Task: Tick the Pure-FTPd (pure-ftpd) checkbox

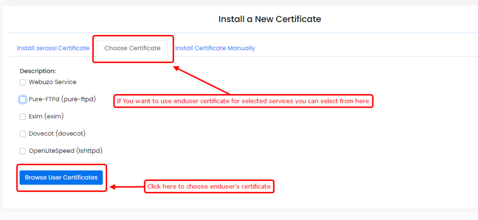Action: pyautogui.click(x=23, y=100)
